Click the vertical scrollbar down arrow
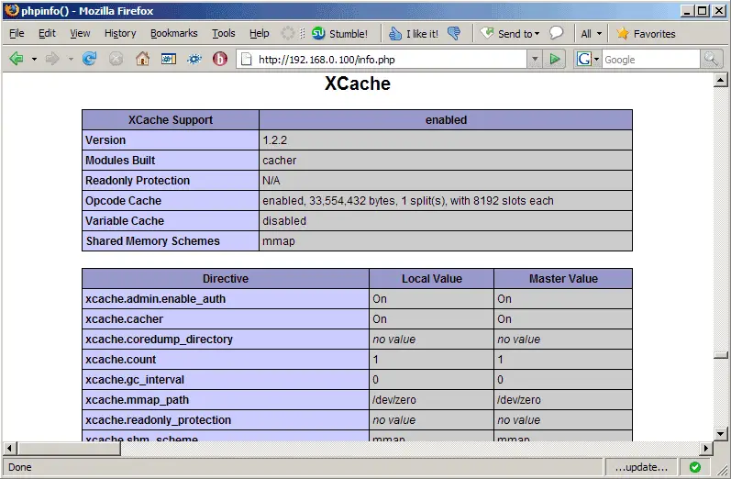Screen dimensions: 731x479 pos(720,434)
